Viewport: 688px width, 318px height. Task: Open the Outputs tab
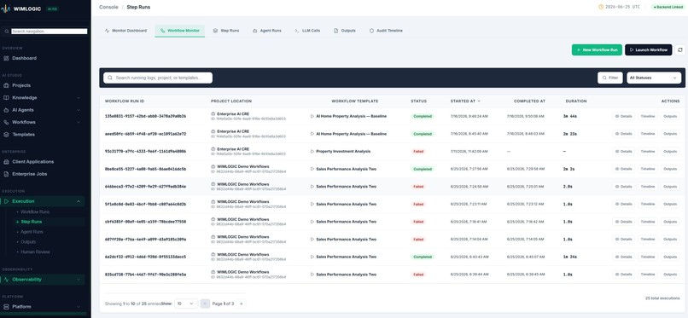345,31
